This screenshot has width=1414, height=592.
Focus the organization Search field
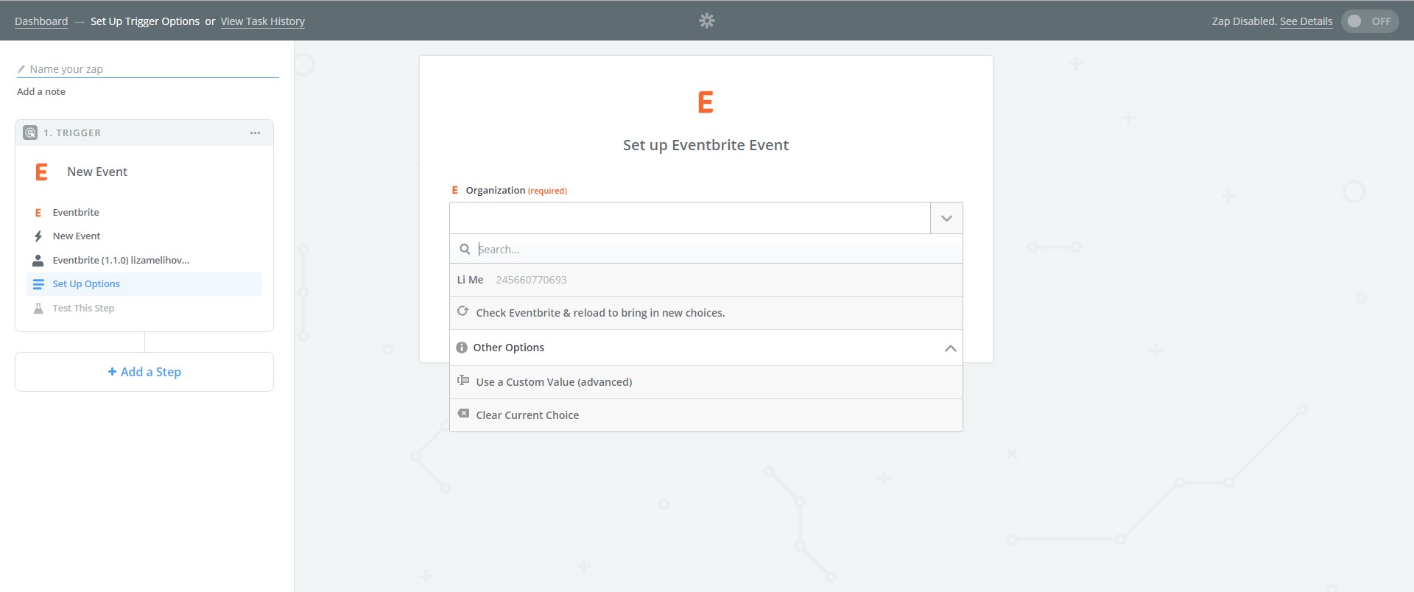(714, 250)
